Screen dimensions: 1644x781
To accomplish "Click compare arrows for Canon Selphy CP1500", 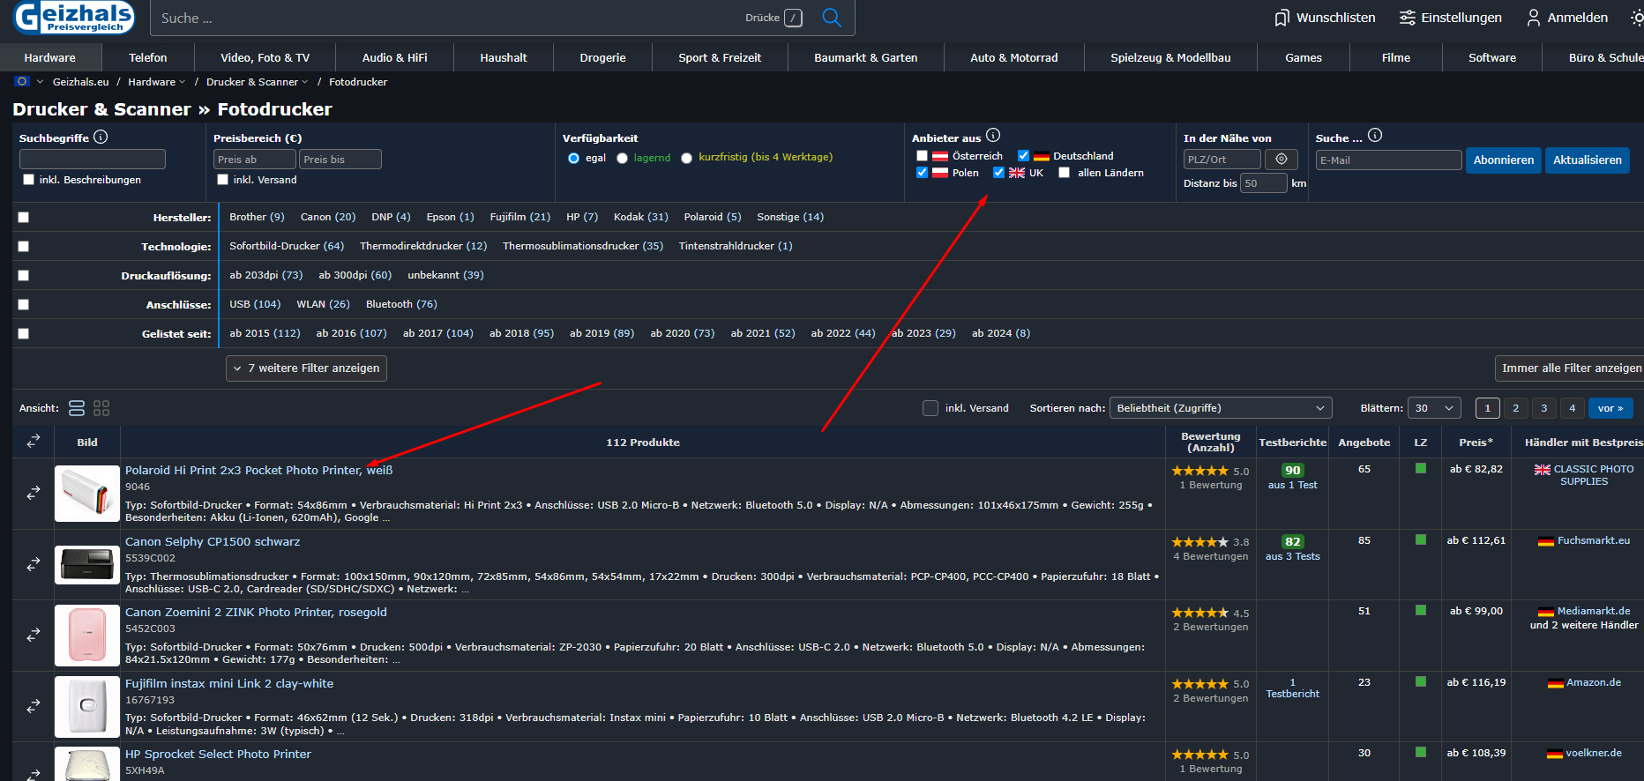I will pyautogui.click(x=34, y=564).
